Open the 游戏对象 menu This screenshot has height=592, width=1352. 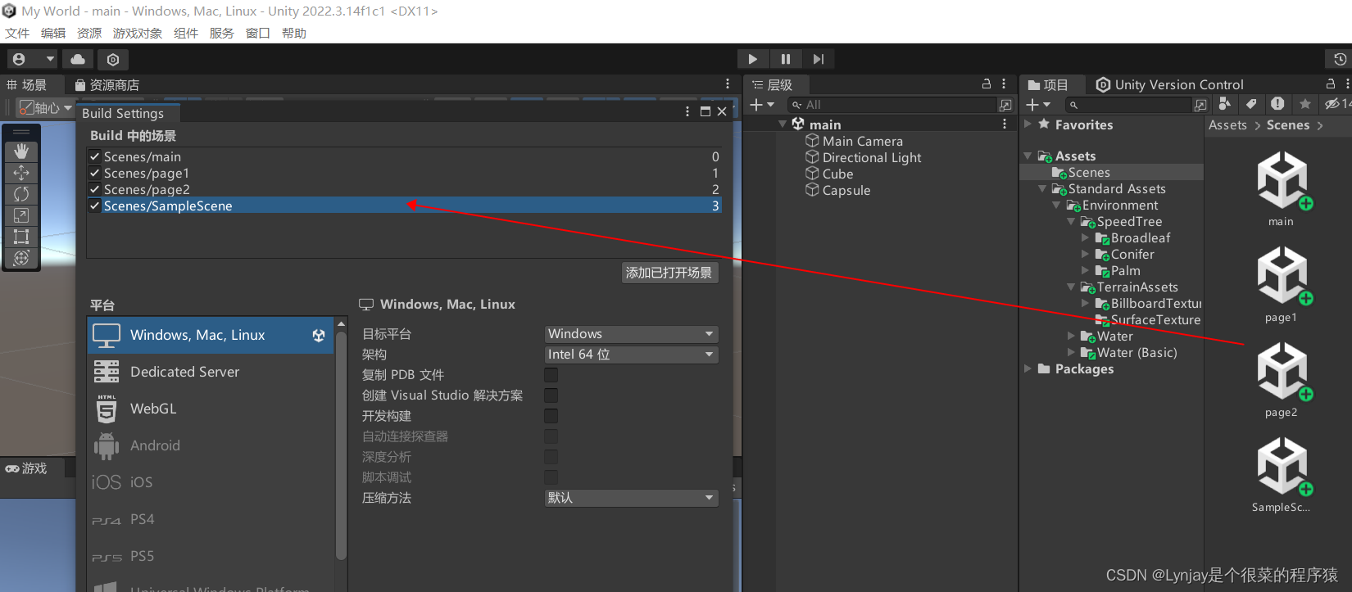pos(138,33)
